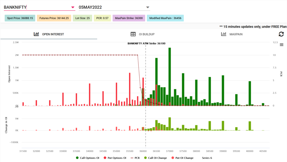Click the Modified MaxPain 36456 badge
Image resolution: width=287 pixels, height=162 pixels.
tap(165, 18)
